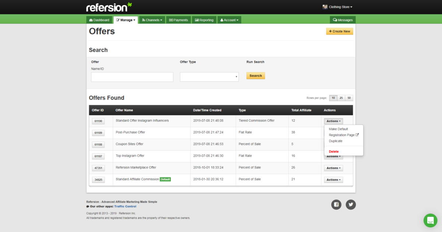Open Messages from the navigation bar

point(343,19)
